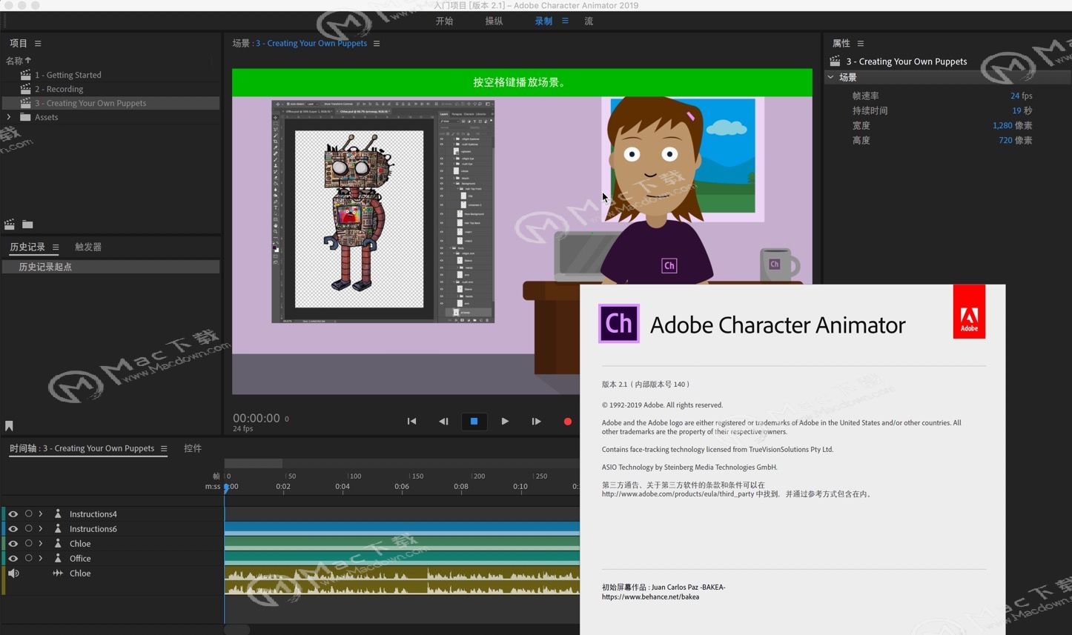Click the scene icon for 1 - Getting Started
The height and width of the screenshot is (635, 1072).
click(x=25, y=75)
